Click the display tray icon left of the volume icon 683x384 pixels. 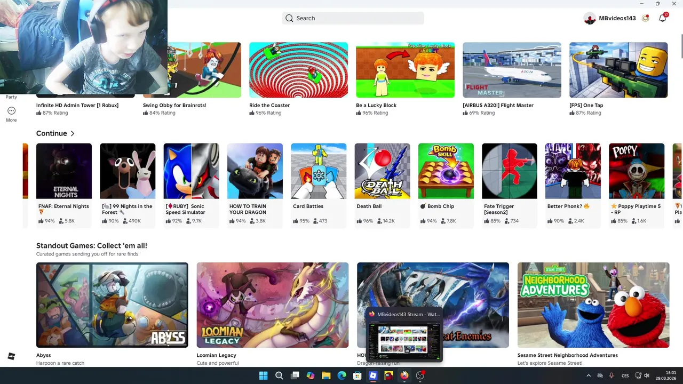pyautogui.click(x=638, y=375)
